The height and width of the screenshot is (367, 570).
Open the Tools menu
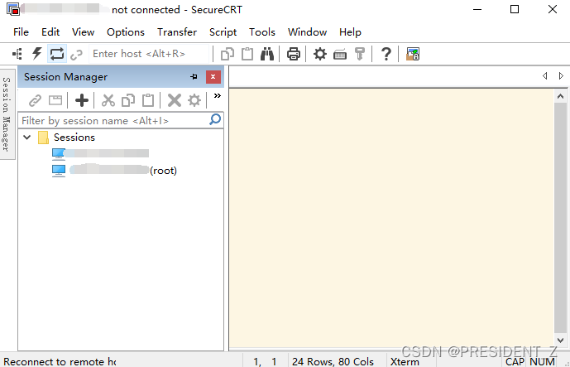click(262, 32)
